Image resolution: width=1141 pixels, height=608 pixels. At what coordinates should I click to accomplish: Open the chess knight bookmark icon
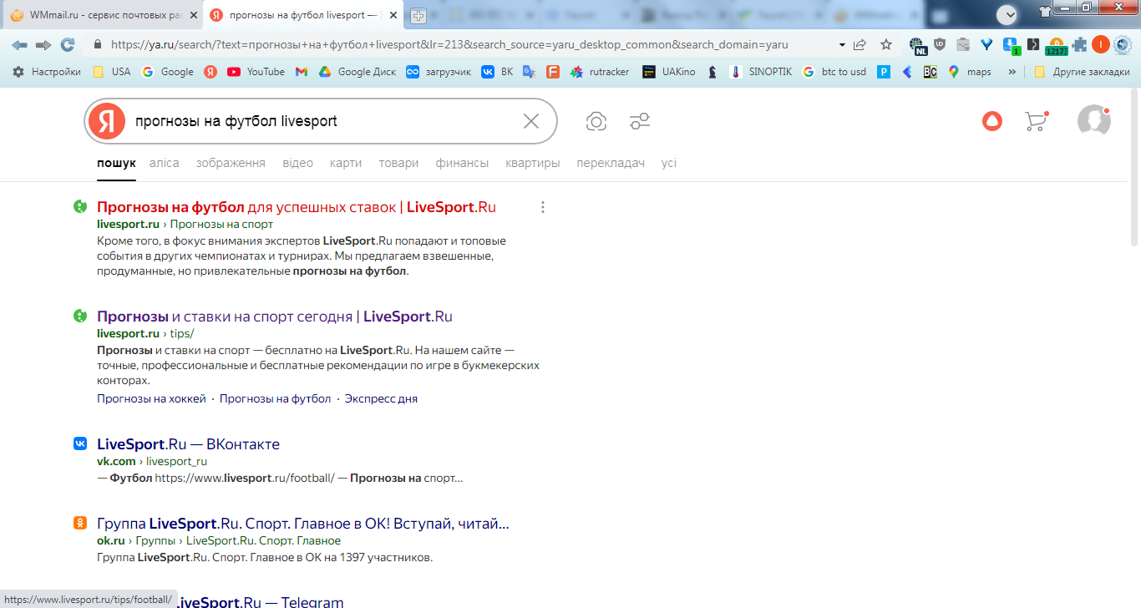pyautogui.click(x=712, y=72)
